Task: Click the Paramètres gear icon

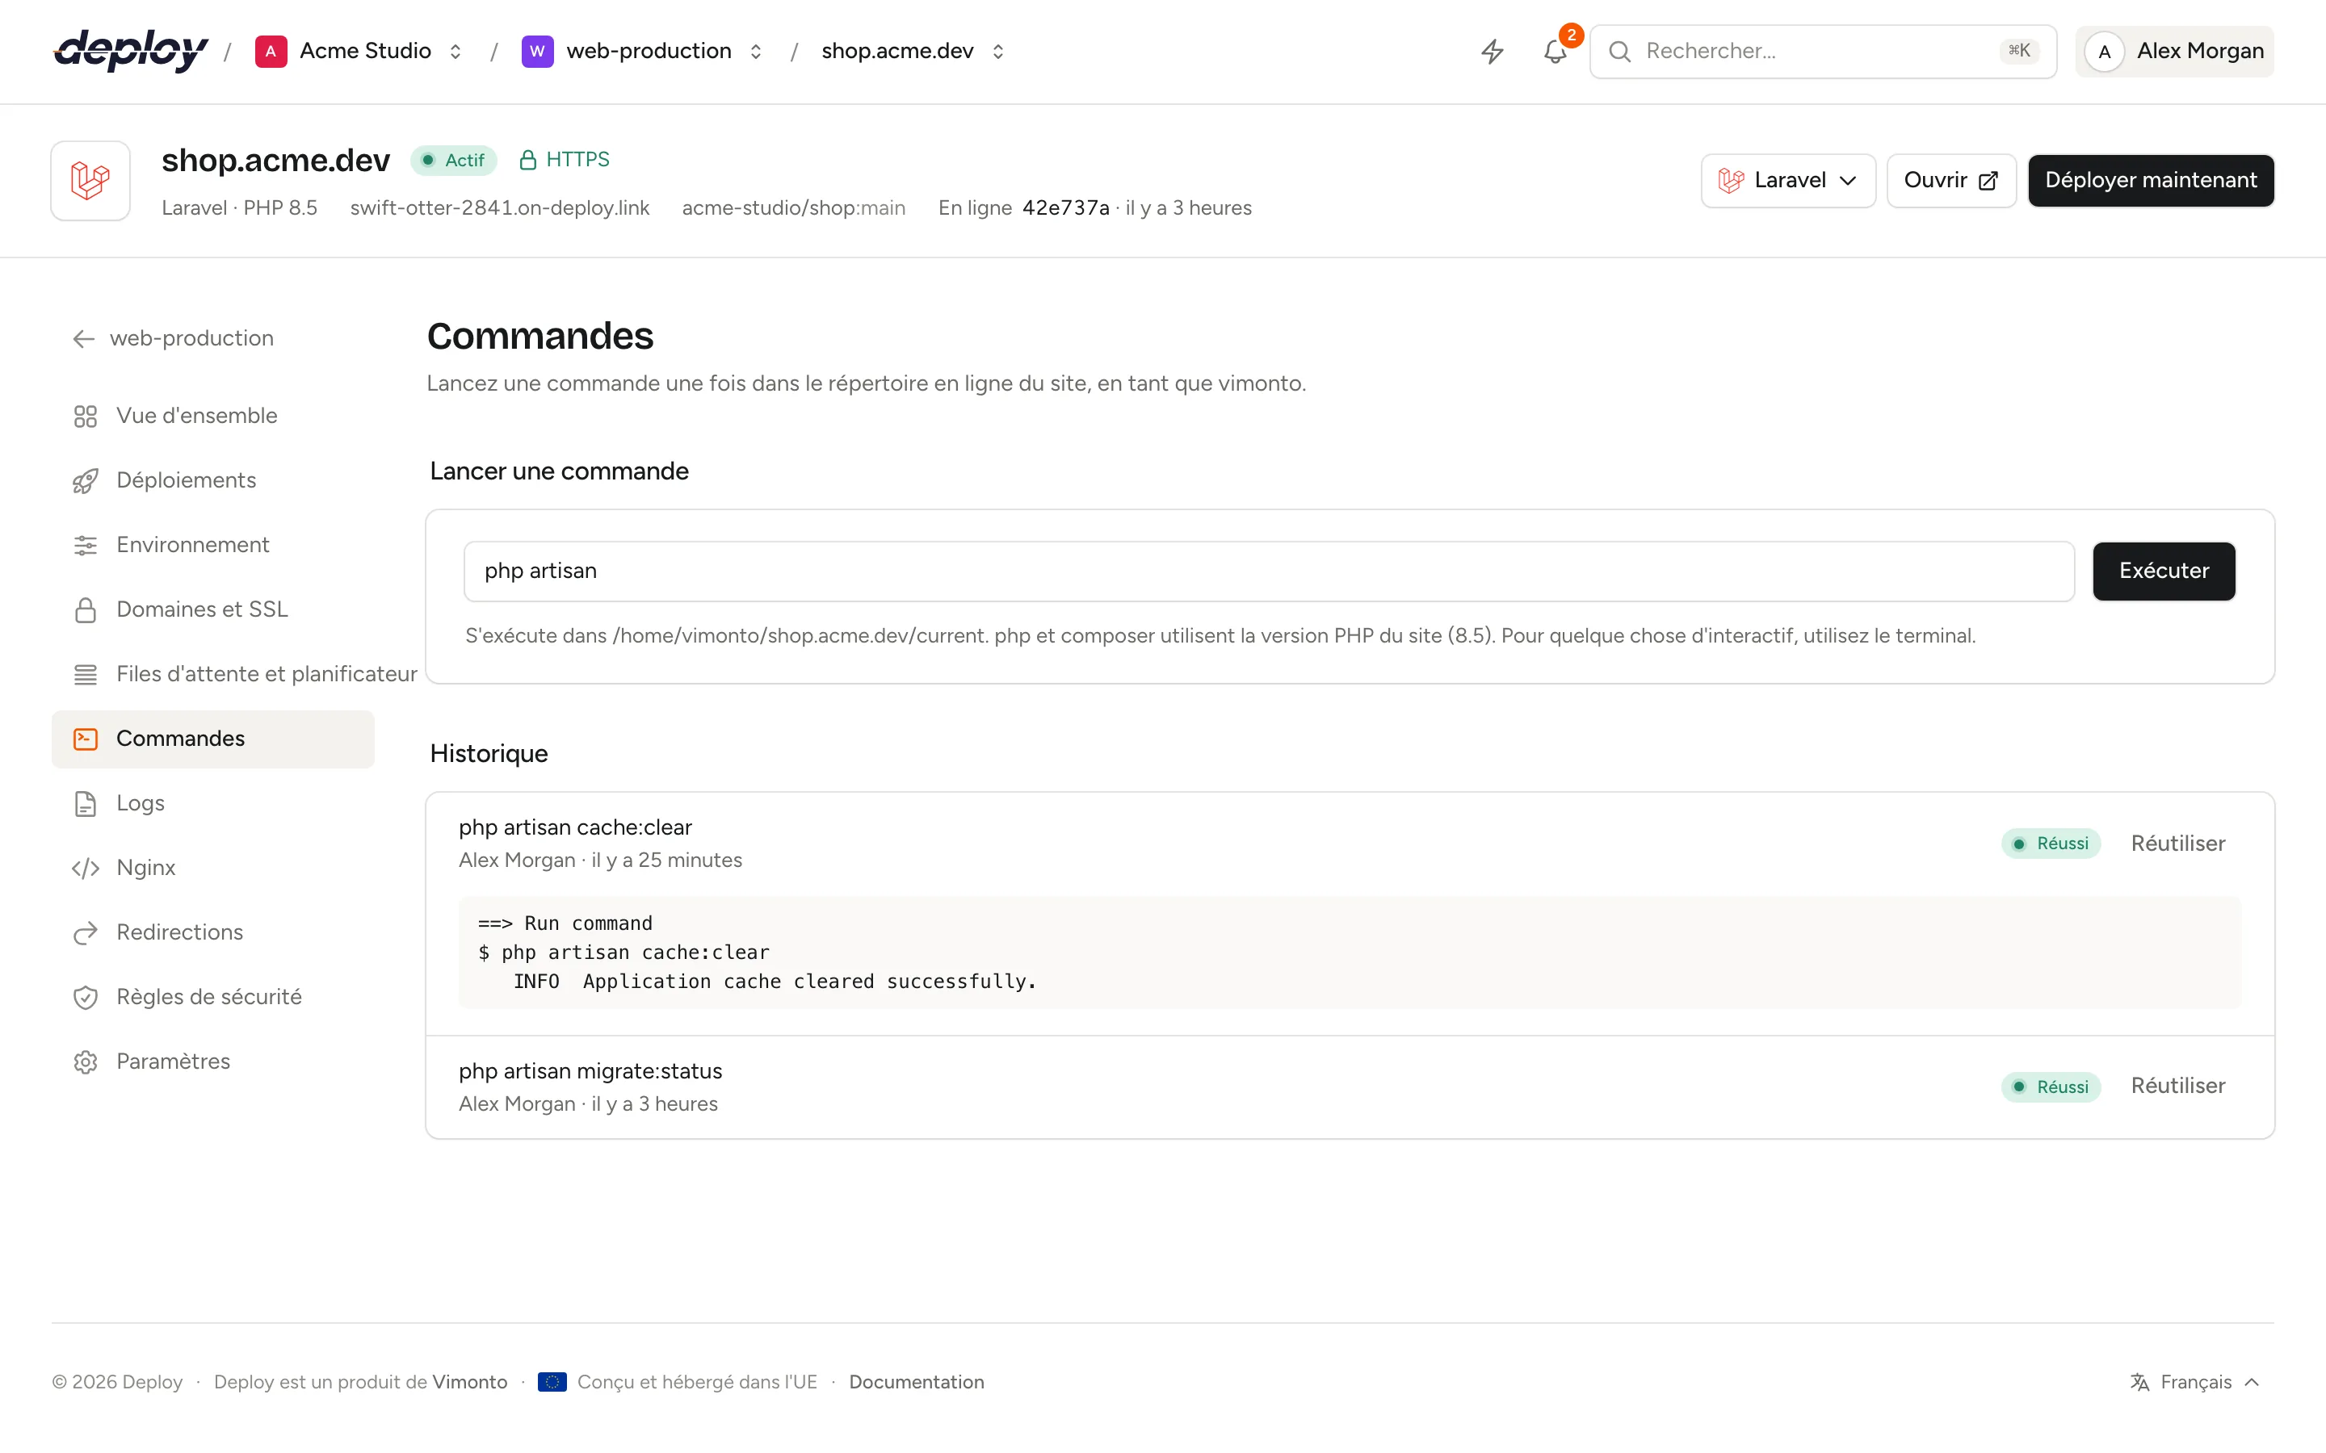Action: coord(86,1061)
